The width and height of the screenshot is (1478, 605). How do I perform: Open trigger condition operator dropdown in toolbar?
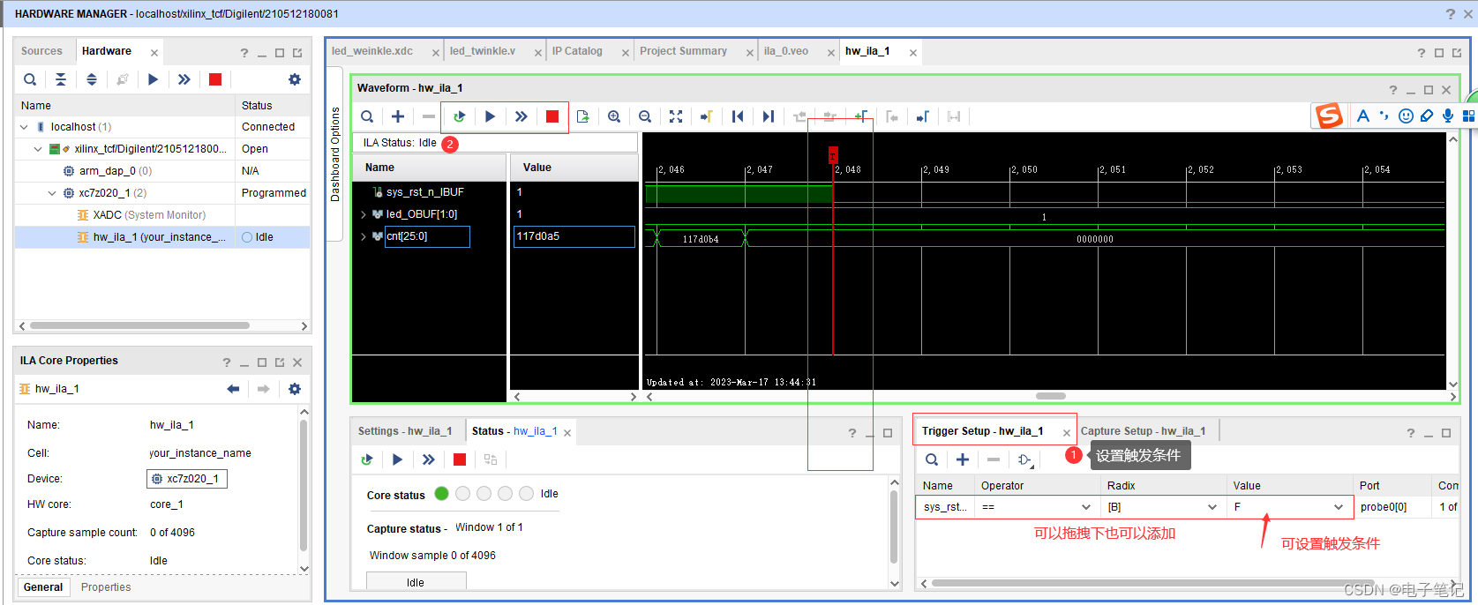coord(1024,459)
